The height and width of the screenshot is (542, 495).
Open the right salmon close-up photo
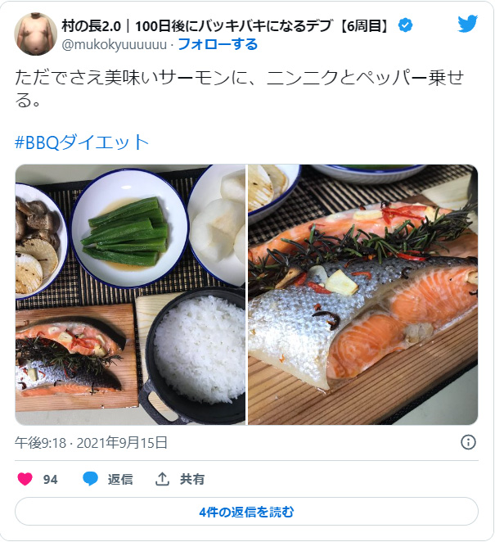(363, 295)
